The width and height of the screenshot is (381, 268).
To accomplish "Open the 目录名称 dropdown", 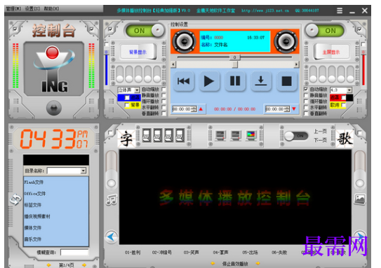I will 83,171.
